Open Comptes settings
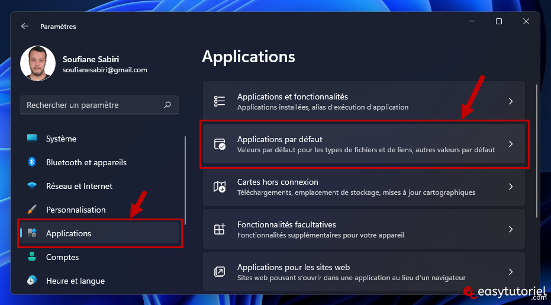 click(99, 257)
